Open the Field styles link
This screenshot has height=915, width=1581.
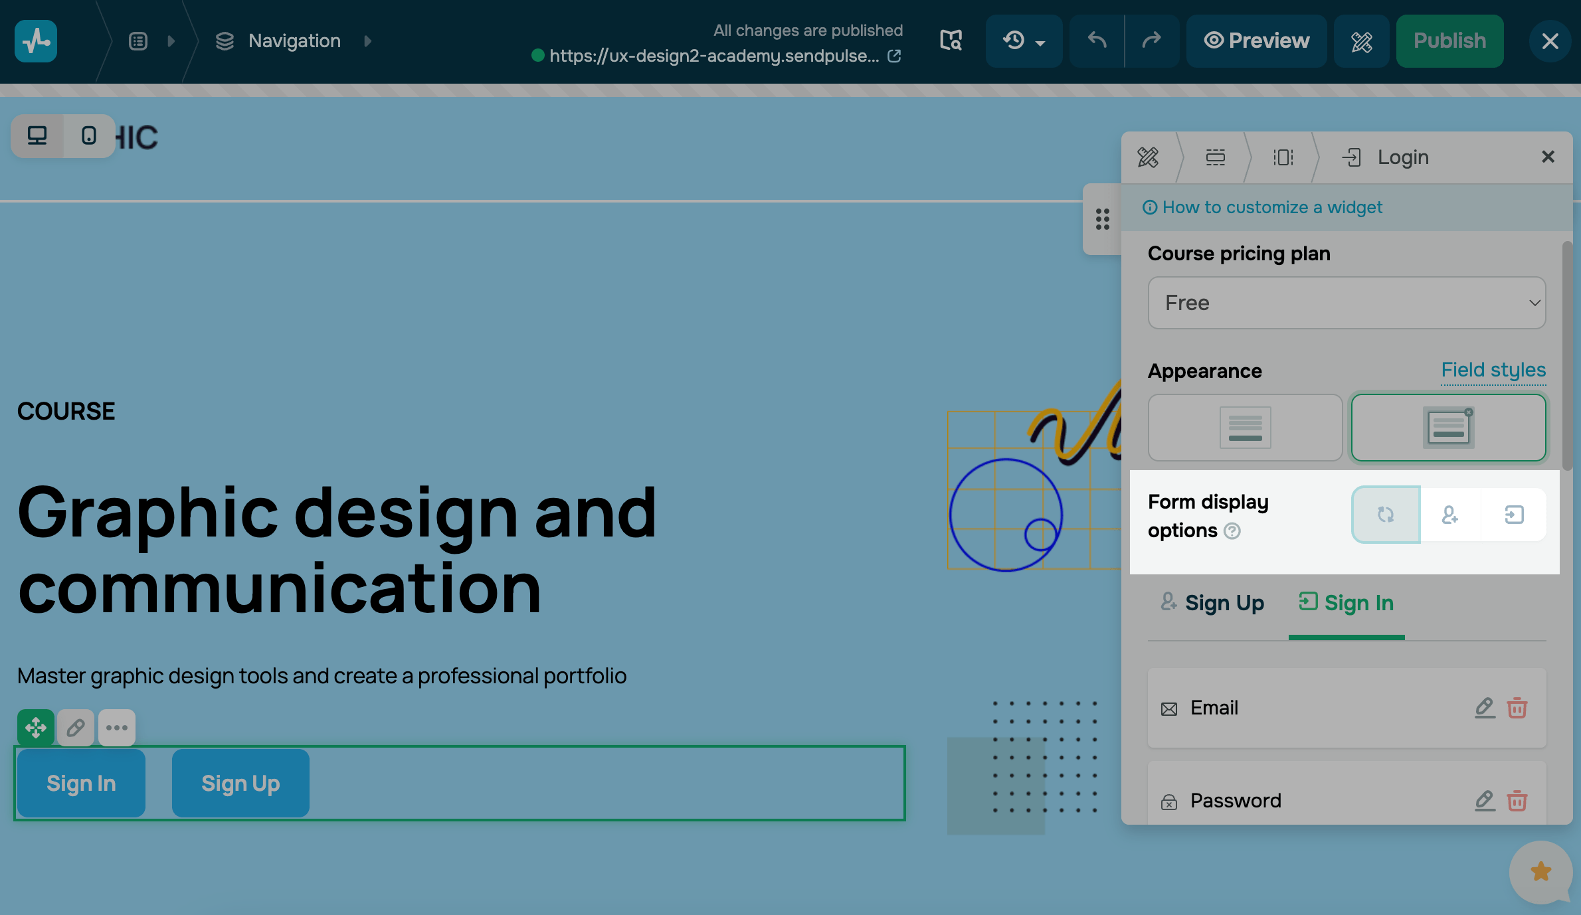(1493, 370)
